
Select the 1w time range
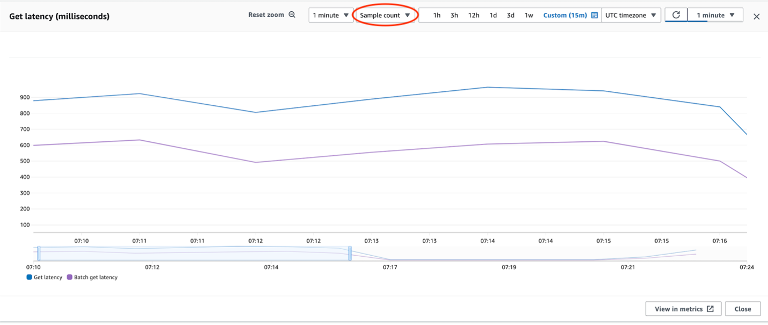point(528,15)
